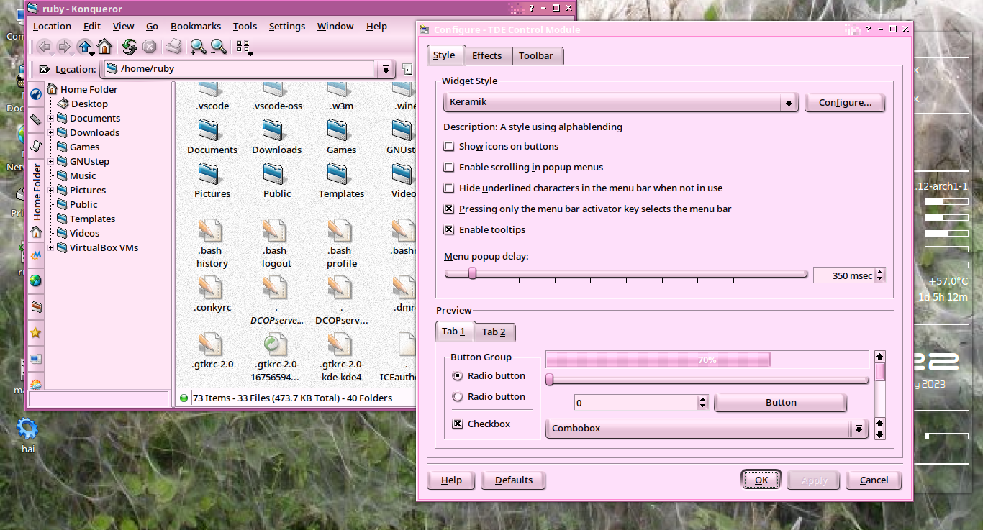The height and width of the screenshot is (530, 983).
Task: Zoom in with the magnifier plus icon
Action: [x=198, y=47]
